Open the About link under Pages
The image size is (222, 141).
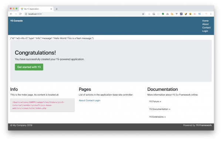(82, 100)
